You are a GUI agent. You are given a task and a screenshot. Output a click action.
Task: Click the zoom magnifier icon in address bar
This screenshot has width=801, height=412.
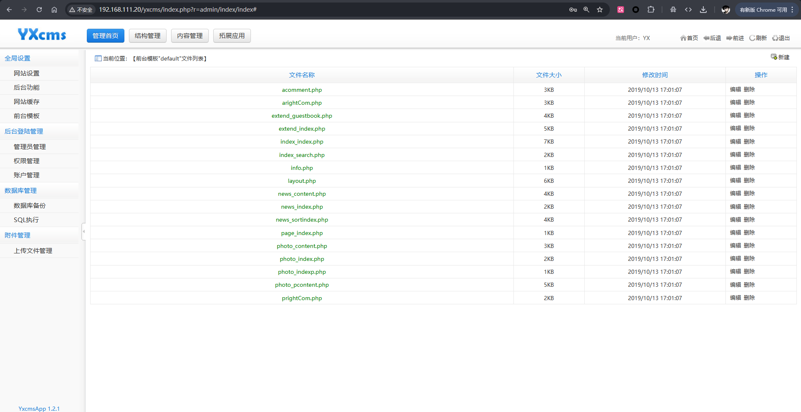tap(586, 10)
